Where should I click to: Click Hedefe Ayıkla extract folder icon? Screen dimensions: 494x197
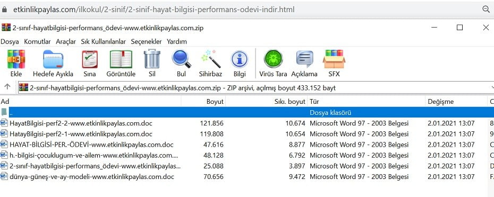pyautogui.click(x=53, y=59)
